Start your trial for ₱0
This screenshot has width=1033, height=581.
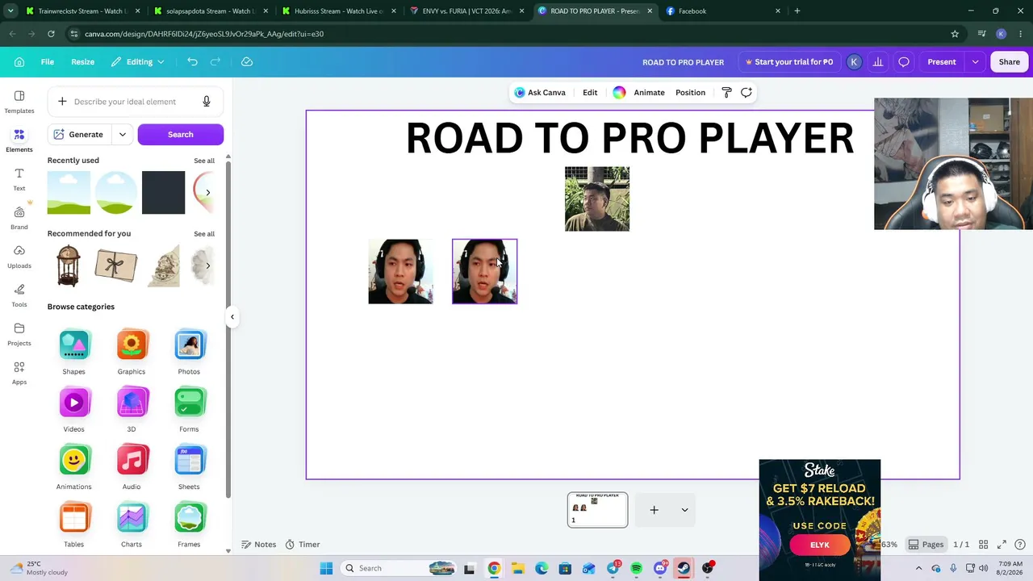[789, 62]
